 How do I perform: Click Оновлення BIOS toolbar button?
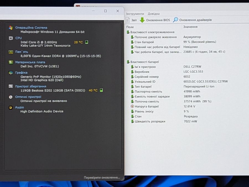click(x=155, y=20)
